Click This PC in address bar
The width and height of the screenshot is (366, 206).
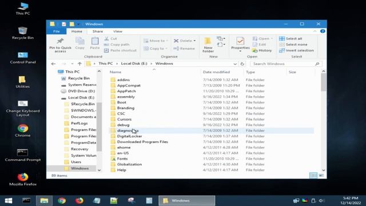105,64
